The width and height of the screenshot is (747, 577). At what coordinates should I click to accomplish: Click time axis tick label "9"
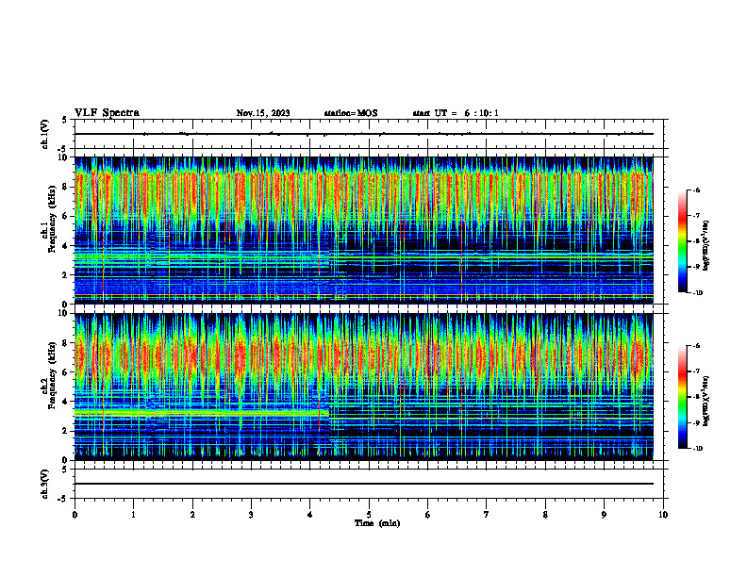click(604, 515)
